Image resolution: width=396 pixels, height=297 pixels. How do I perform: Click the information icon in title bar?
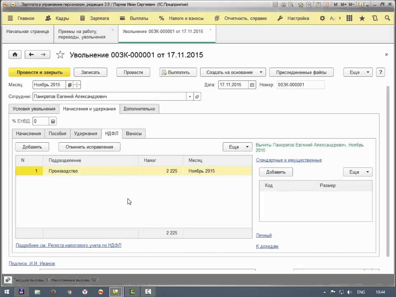click(361, 5)
